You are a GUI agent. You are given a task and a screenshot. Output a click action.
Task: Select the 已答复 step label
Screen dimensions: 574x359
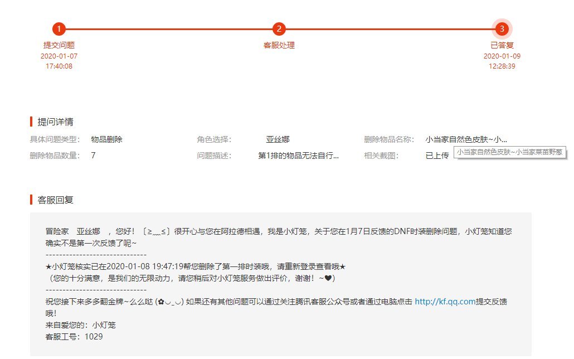click(502, 45)
